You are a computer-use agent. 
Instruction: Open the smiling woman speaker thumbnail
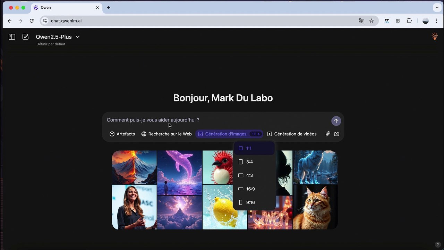[x=134, y=207]
